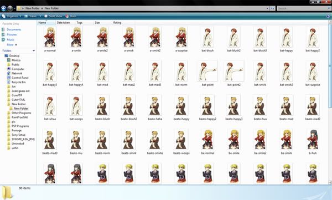The width and height of the screenshot is (332, 200).
Task: Open the Organize menu
Action: coord(12,16)
